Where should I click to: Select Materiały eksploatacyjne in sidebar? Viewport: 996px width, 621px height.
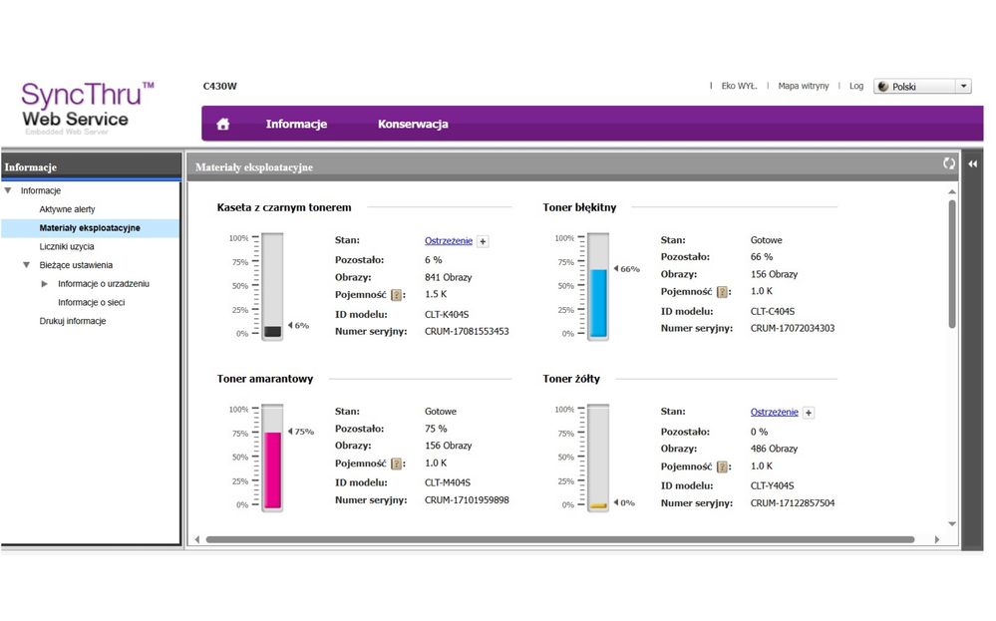tap(90, 228)
